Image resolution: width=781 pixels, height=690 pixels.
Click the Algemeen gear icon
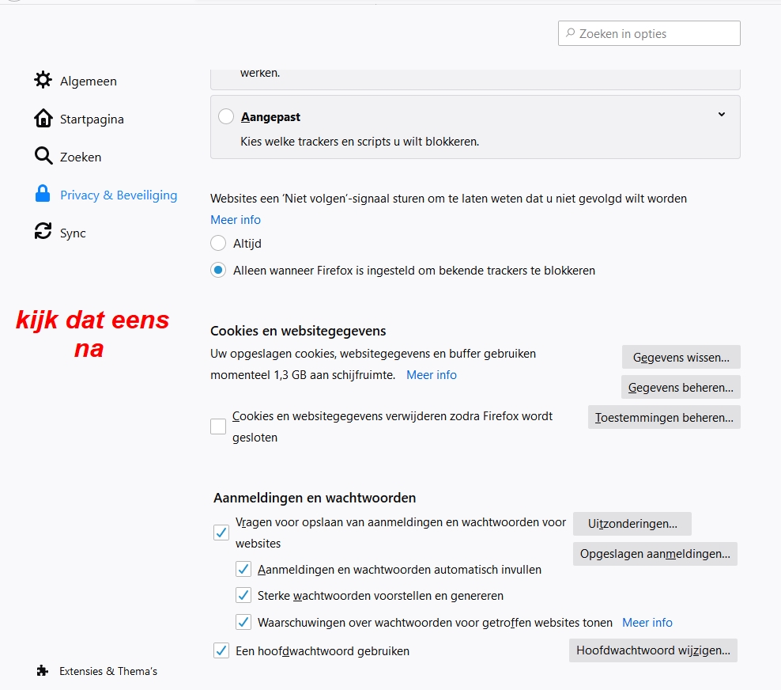[43, 81]
